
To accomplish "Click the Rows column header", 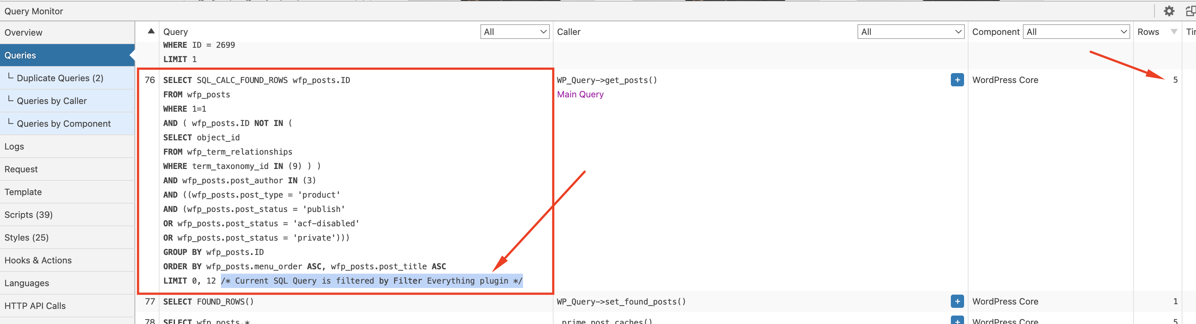I will 1148,32.
